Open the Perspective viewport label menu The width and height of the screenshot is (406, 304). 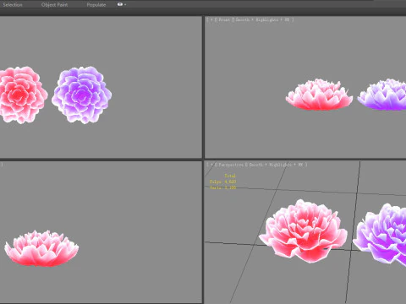(x=231, y=165)
